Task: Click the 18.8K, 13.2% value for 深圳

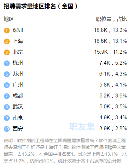Action: [x=110, y=30]
